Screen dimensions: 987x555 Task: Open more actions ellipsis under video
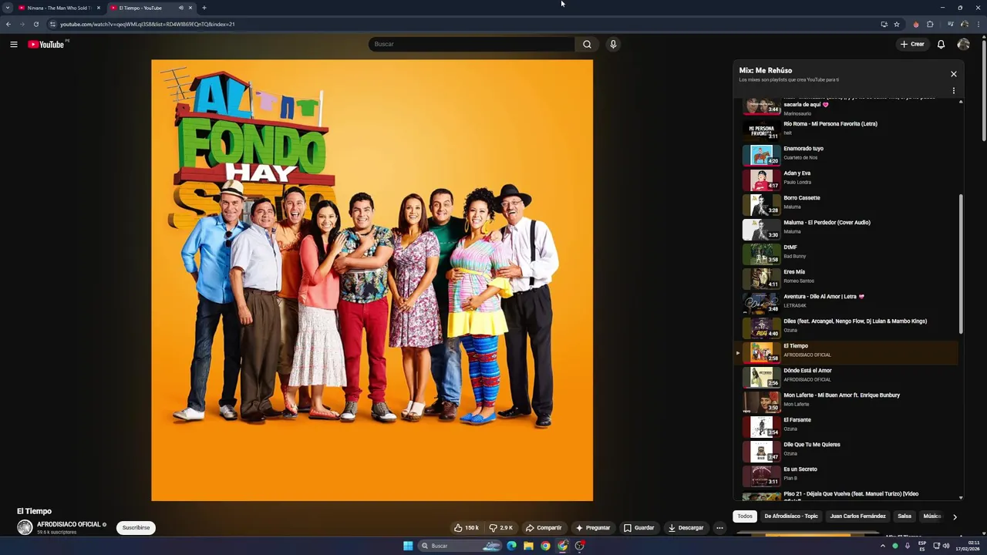(719, 528)
